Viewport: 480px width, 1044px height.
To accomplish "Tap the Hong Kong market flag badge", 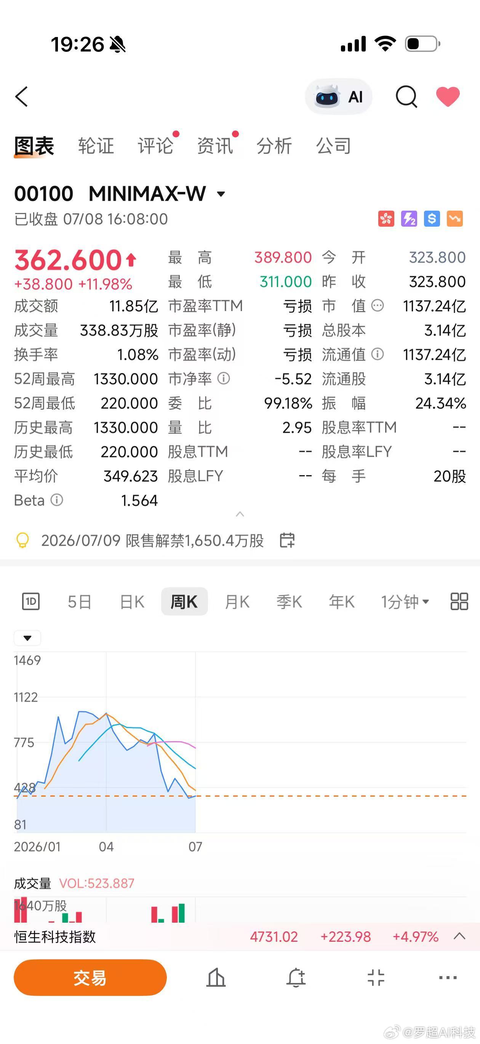I will [x=386, y=219].
